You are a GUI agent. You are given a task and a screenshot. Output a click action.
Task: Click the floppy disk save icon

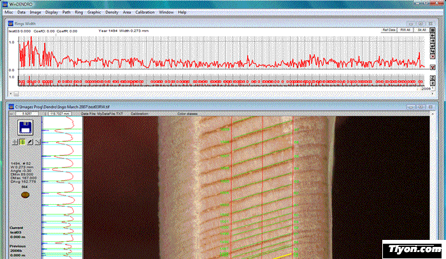coord(25,127)
